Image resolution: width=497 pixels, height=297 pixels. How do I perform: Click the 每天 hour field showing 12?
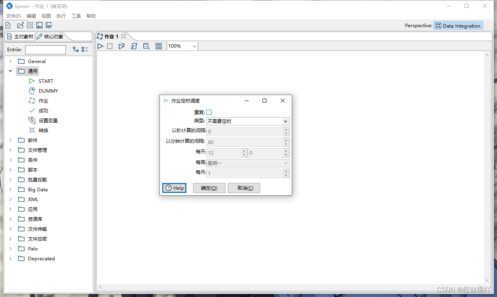click(224, 153)
